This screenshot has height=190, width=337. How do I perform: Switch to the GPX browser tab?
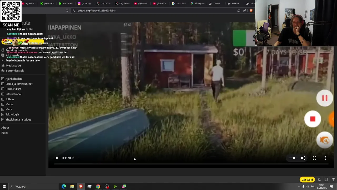point(103,3)
